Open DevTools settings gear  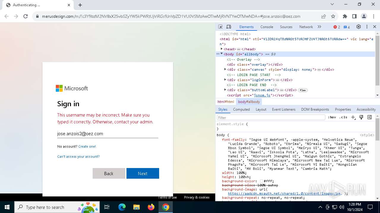(359, 27)
